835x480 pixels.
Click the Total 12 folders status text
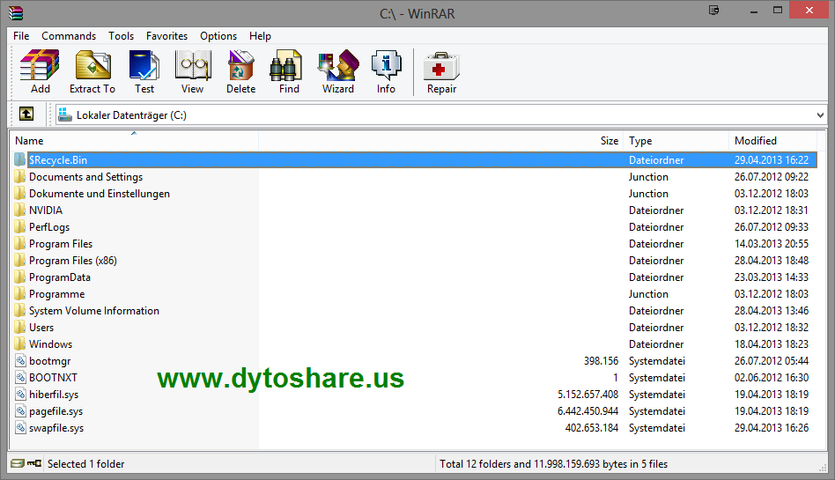(553, 464)
